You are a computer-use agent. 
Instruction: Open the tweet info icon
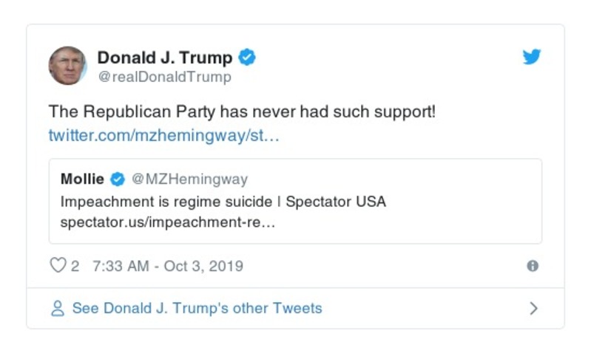click(x=533, y=266)
